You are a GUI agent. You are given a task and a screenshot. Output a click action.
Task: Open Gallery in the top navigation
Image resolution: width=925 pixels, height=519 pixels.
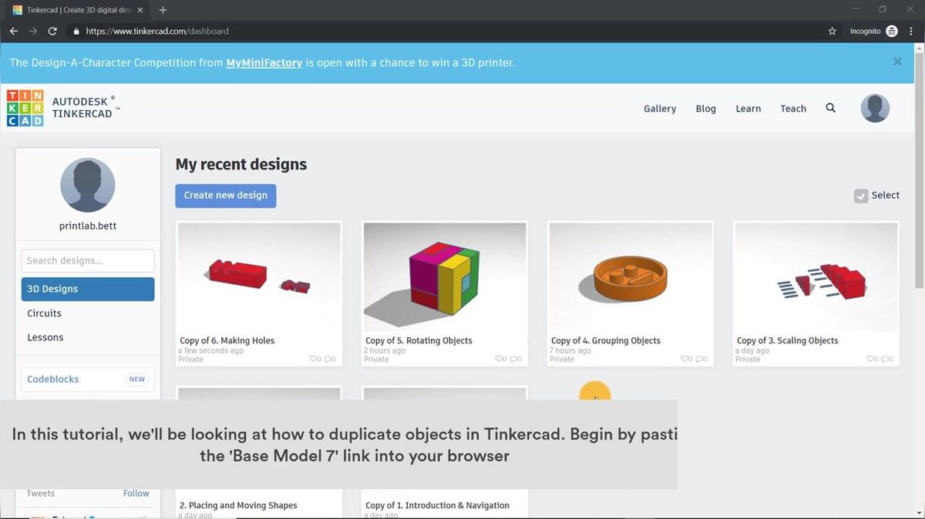(x=660, y=109)
